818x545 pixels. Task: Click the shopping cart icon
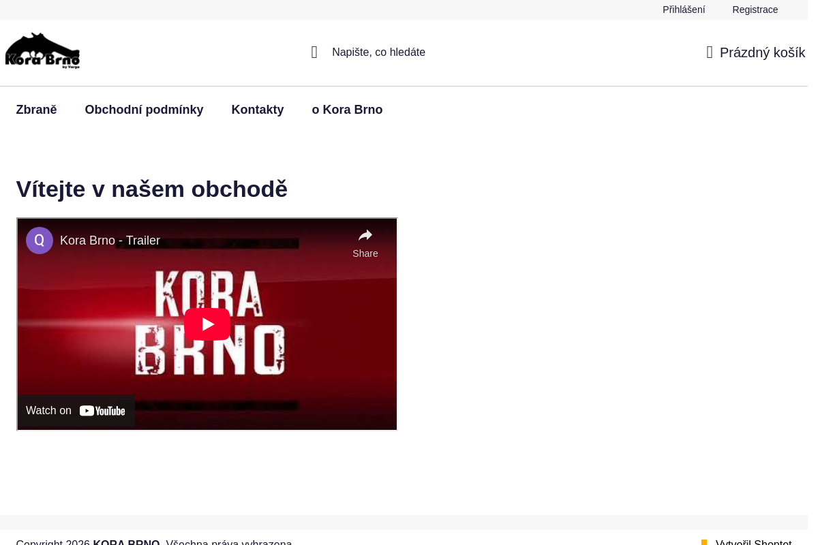709,52
